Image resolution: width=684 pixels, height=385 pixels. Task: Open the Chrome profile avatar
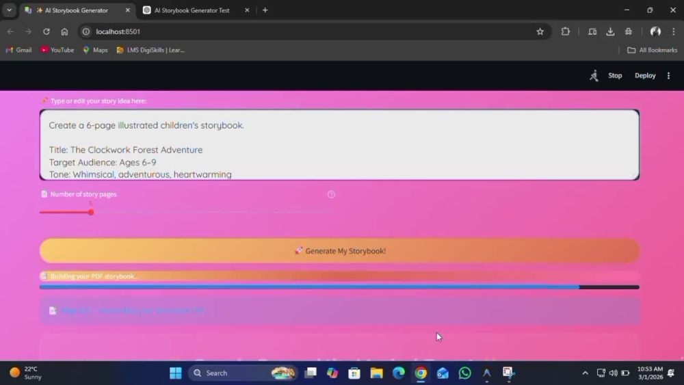(x=655, y=31)
